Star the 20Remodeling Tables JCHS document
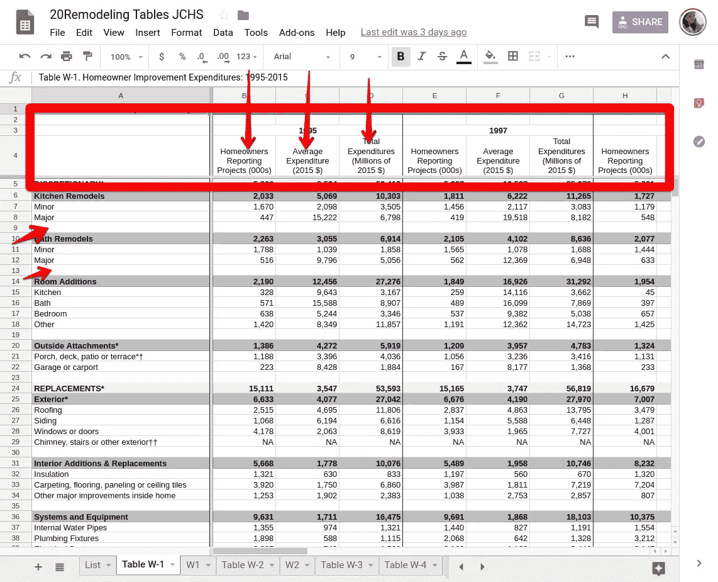The width and height of the screenshot is (718, 582). [x=224, y=15]
